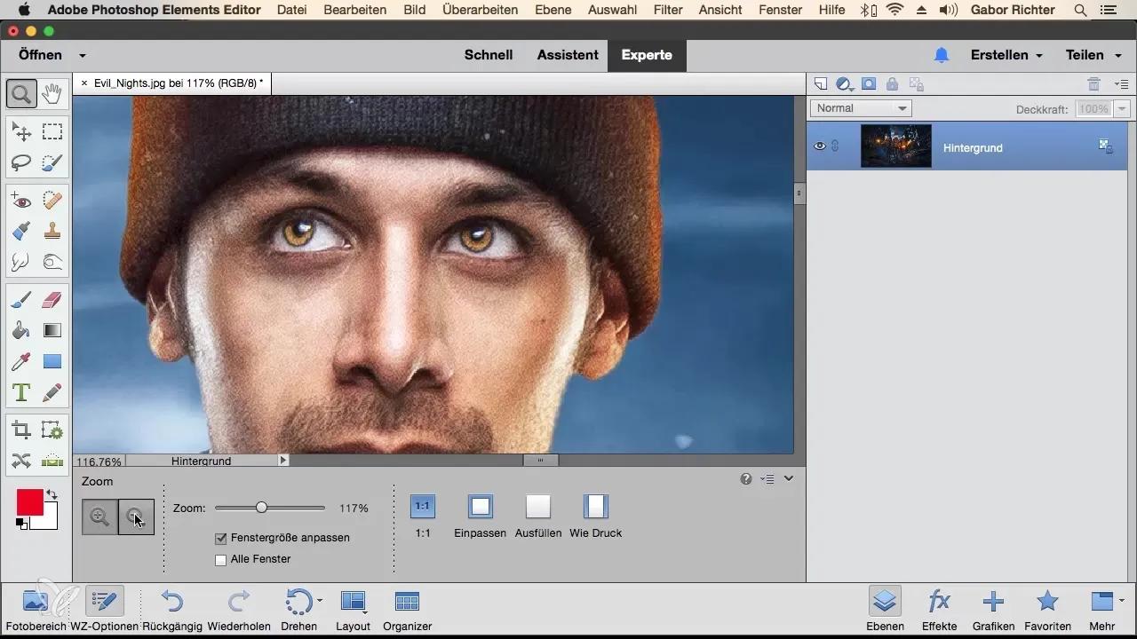
Task: Choose the zoom out mode button
Action: (136, 517)
